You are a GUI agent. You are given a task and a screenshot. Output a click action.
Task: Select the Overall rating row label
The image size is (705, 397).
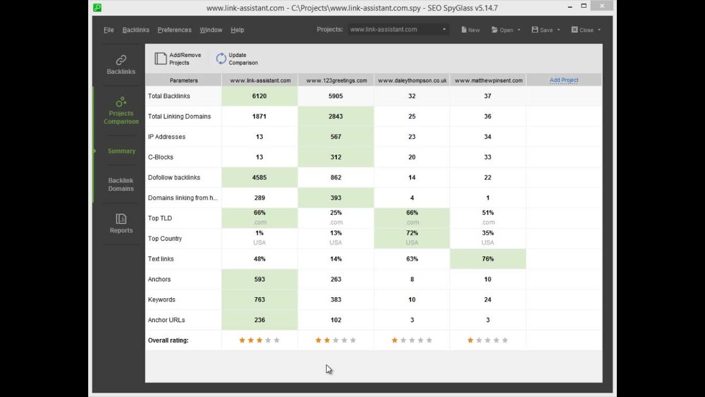(x=168, y=341)
